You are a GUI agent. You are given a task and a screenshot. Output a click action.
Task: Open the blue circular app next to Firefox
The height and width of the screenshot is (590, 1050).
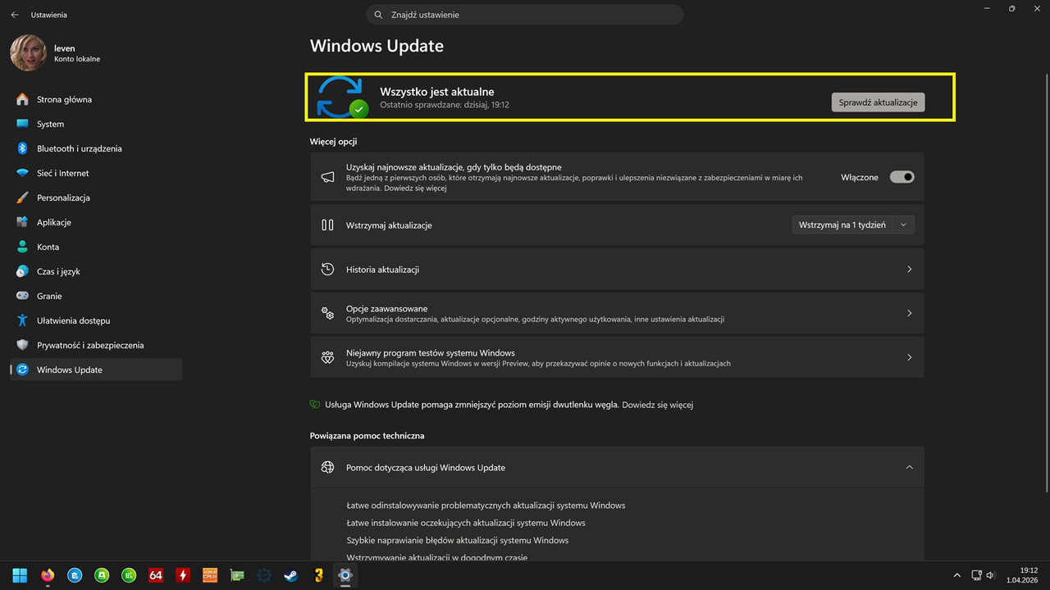(x=75, y=575)
